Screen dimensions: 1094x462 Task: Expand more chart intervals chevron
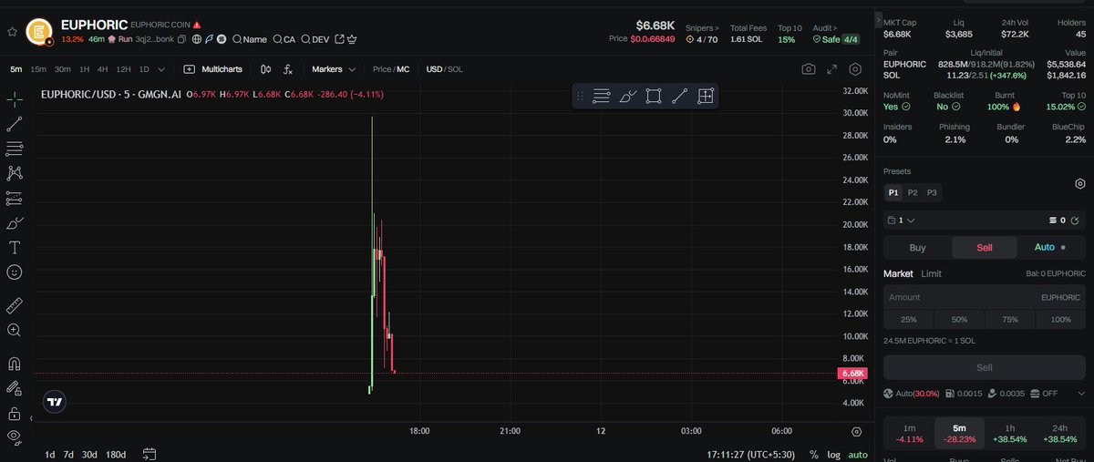(162, 69)
